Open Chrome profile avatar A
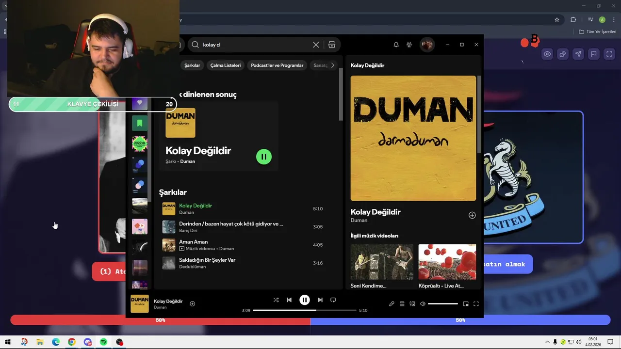 coord(602,20)
